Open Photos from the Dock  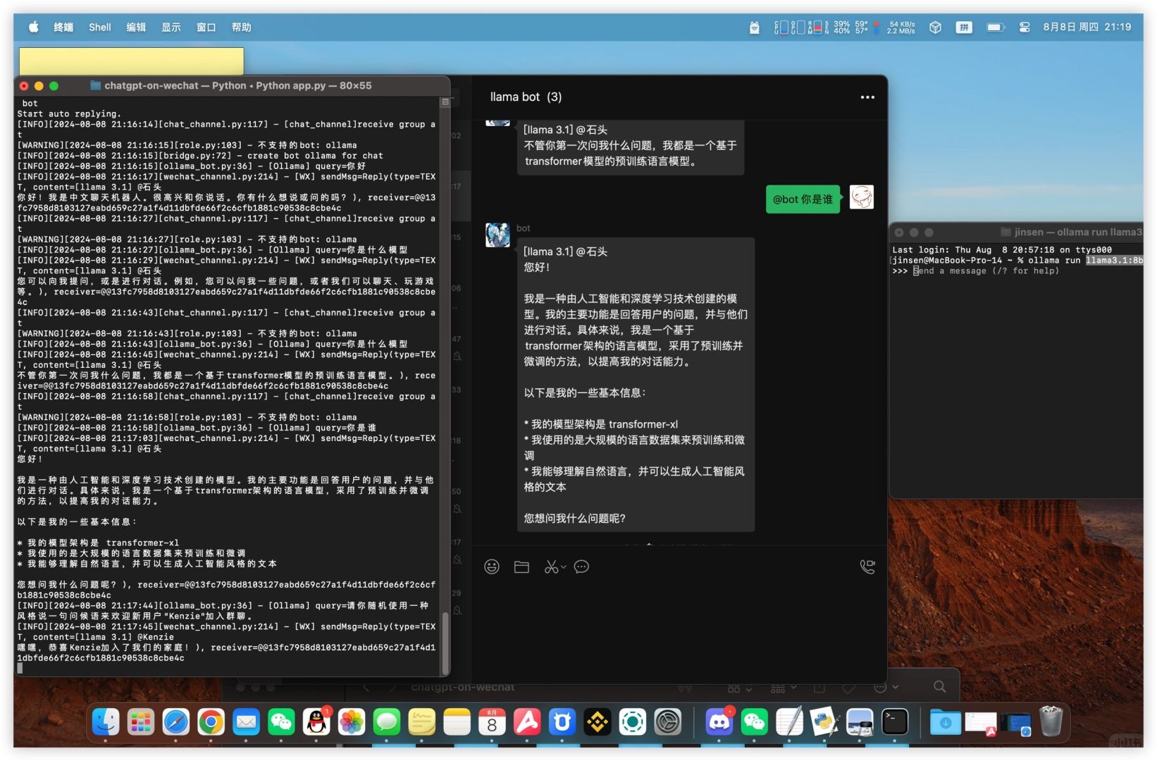[352, 722]
